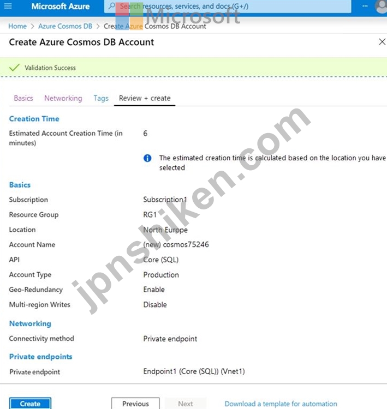
Task: Click the Location label
Action: (22, 230)
